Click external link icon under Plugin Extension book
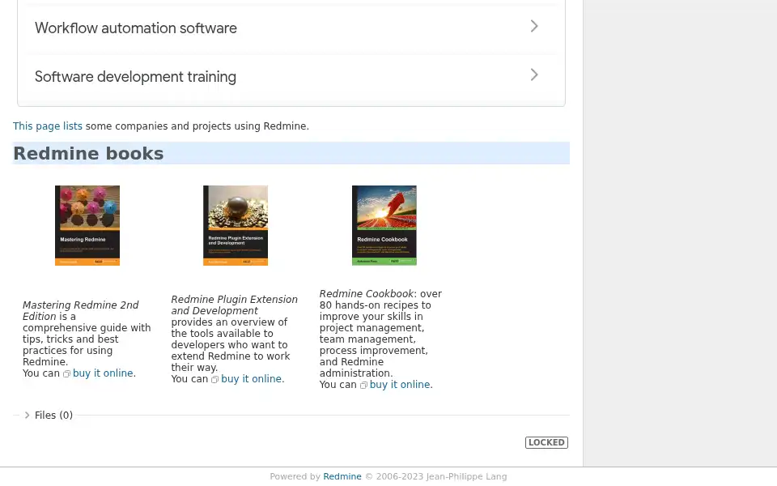This screenshot has width=777, height=486. (214, 380)
